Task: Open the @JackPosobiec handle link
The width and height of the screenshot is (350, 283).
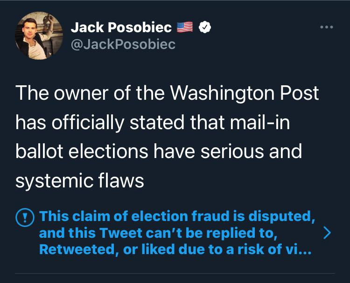Action: tap(123, 44)
